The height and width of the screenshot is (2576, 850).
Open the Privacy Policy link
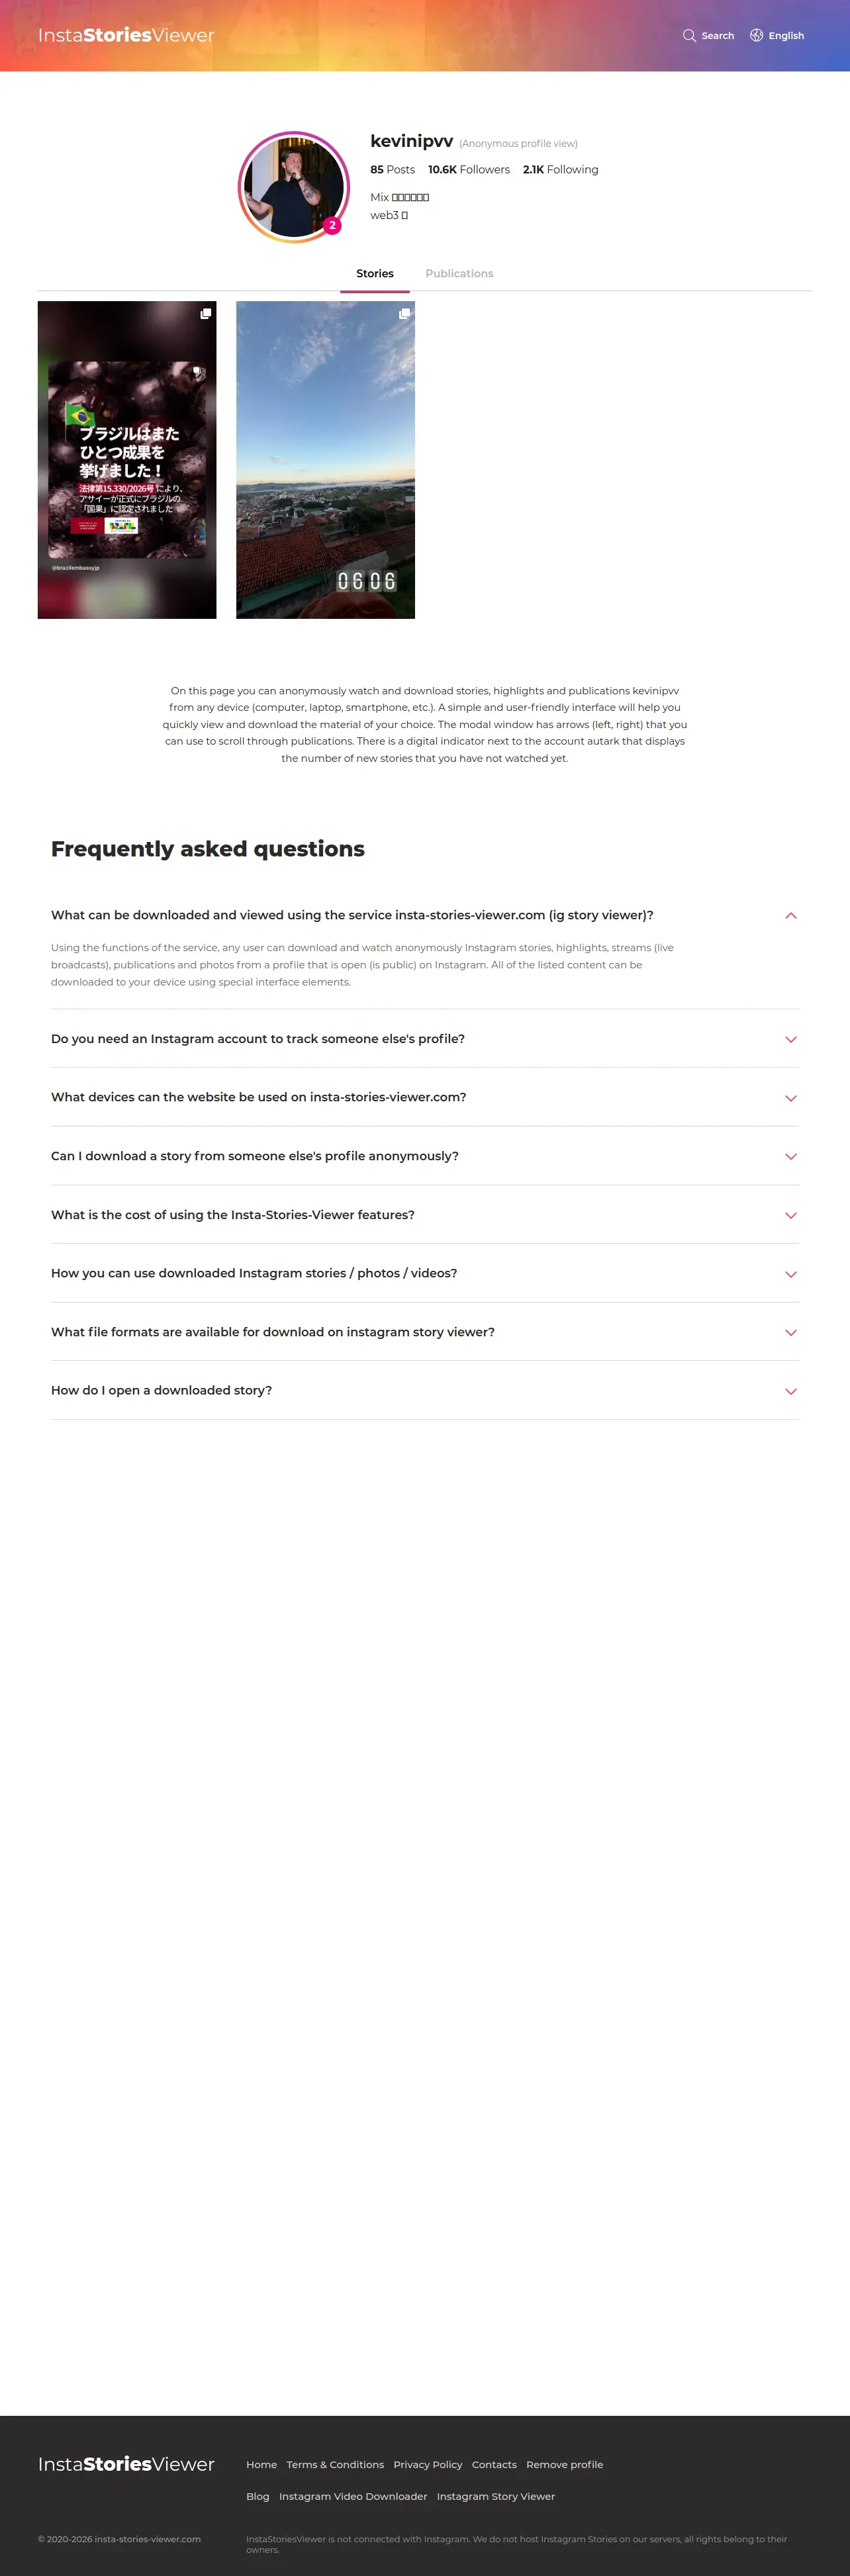tap(428, 2465)
